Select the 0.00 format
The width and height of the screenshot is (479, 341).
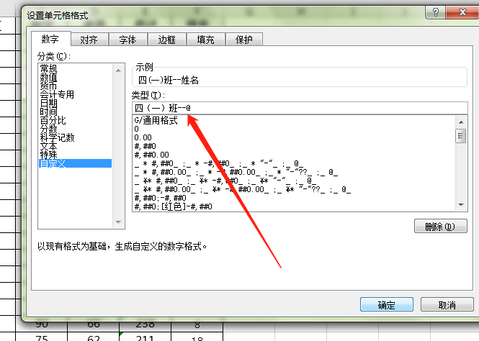(x=294, y=137)
